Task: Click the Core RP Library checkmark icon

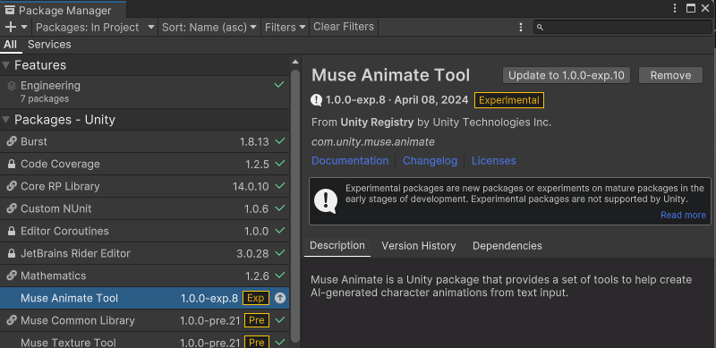Action: (x=280, y=186)
